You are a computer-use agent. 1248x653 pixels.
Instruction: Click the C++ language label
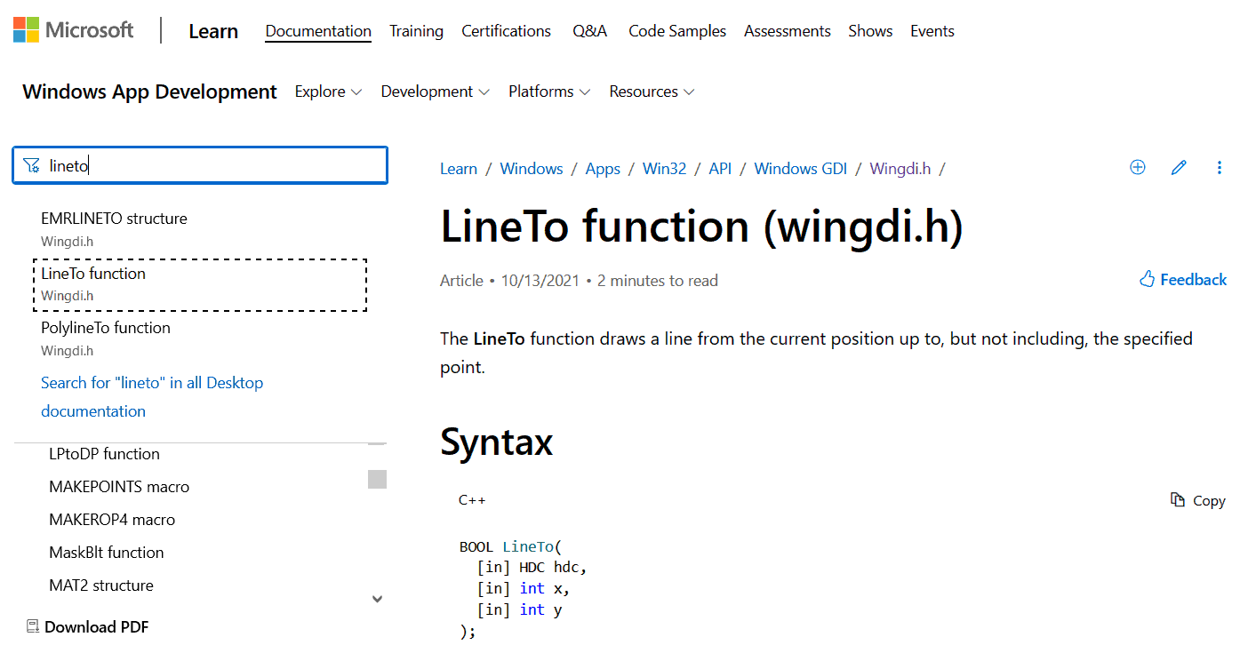point(472,500)
